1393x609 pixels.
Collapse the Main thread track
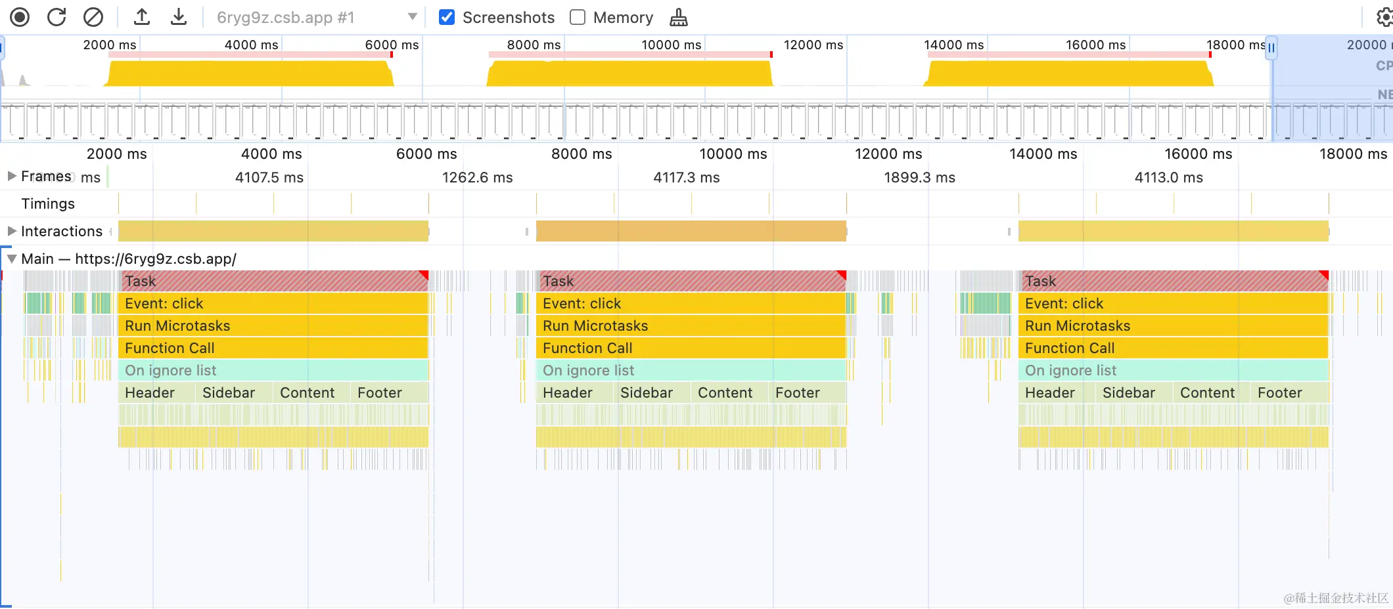click(11, 259)
